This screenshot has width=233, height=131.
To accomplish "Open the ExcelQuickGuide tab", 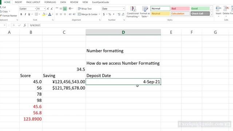I will point(100,2).
